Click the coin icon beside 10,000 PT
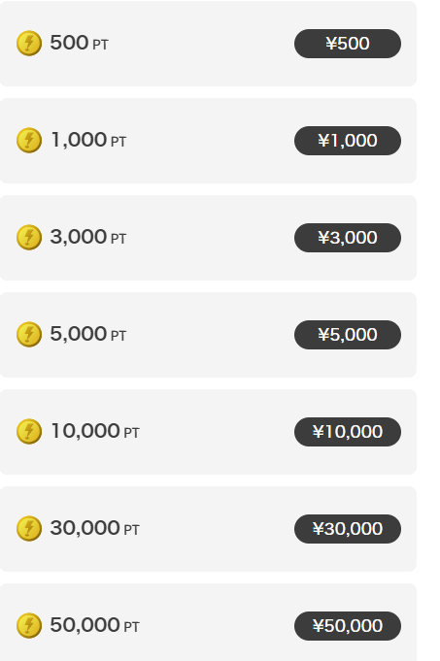The height and width of the screenshot is (661, 440). [29, 431]
